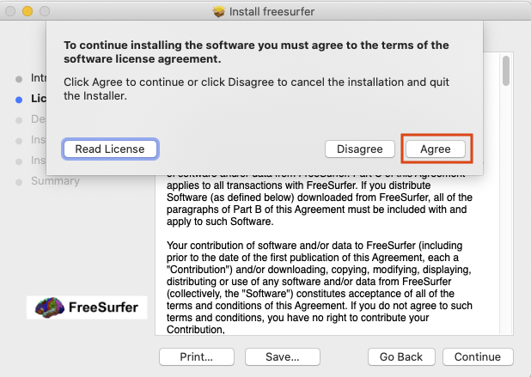Click the Summary step bullet
The height and width of the screenshot is (377, 531).
pos(19,181)
